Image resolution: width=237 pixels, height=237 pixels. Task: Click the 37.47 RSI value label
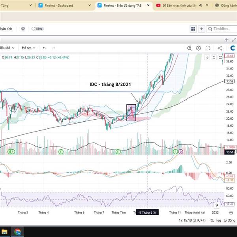click(229, 204)
